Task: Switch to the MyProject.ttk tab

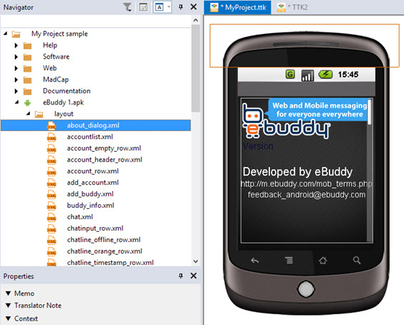Action: click(238, 7)
